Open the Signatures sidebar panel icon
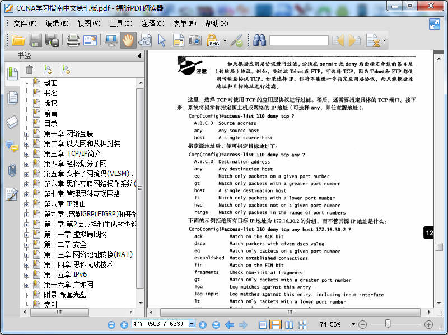448x335 pixels. coord(12,194)
